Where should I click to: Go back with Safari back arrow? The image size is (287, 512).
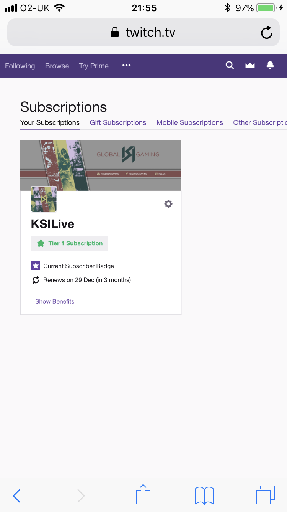coord(16,496)
